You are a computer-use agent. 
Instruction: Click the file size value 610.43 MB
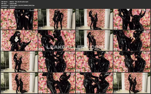tap(13, 4)
